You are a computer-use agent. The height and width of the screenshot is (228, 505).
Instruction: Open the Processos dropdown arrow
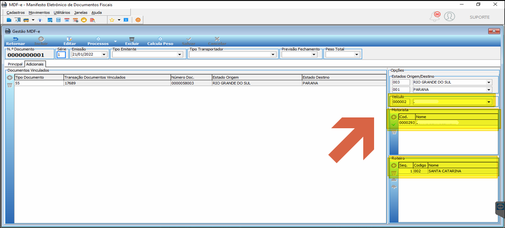pos(115,42)
